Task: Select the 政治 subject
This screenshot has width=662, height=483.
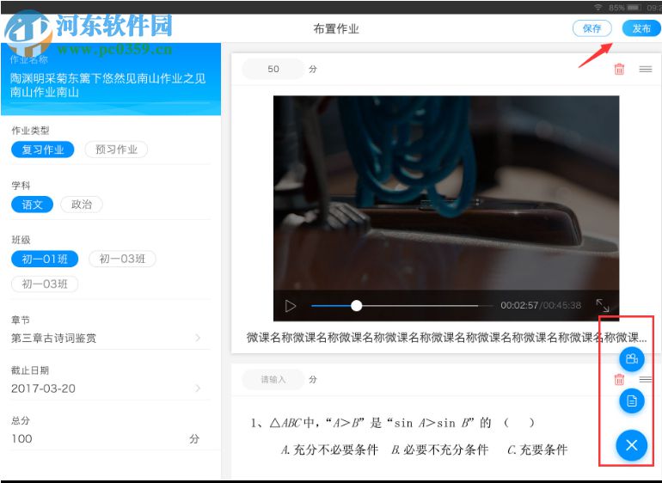Action: tap(82, 205)
